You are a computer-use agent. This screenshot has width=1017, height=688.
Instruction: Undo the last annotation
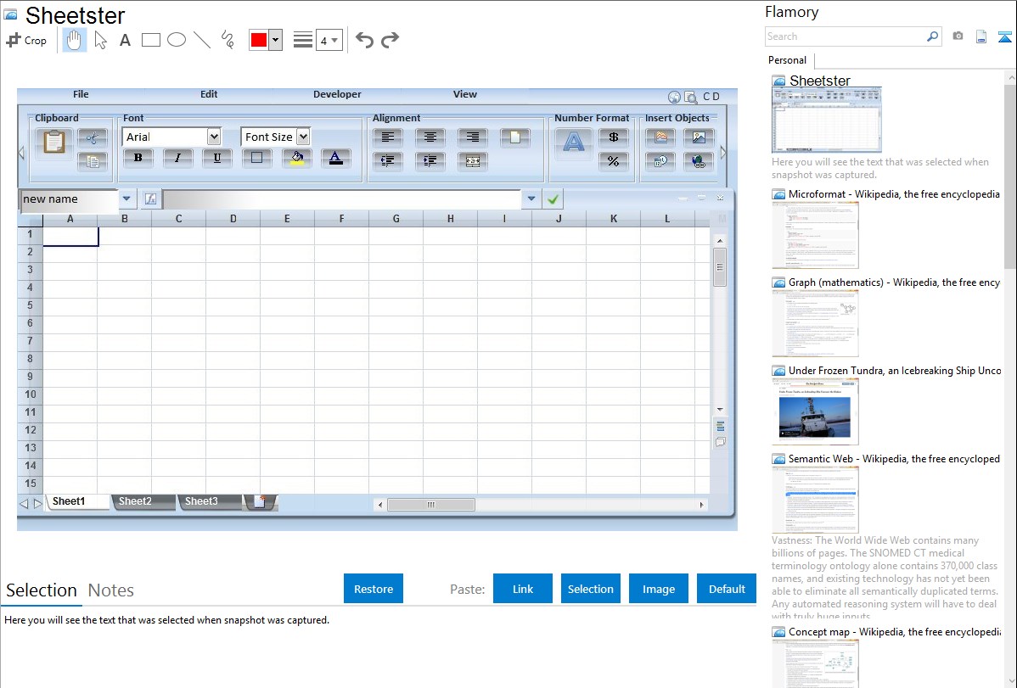coord(364,40)
